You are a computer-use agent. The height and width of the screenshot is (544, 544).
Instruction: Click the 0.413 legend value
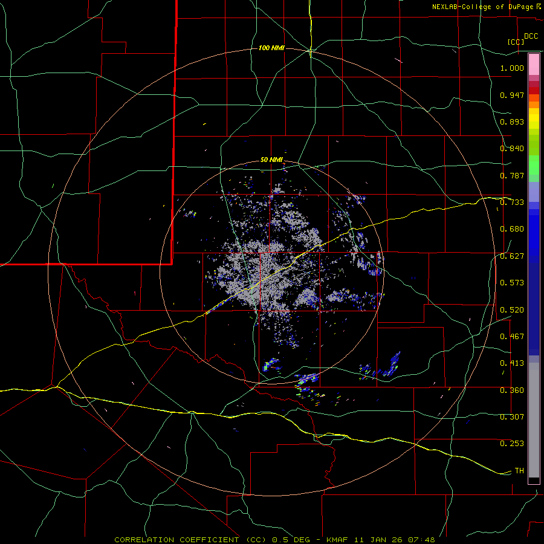(512, 363)
